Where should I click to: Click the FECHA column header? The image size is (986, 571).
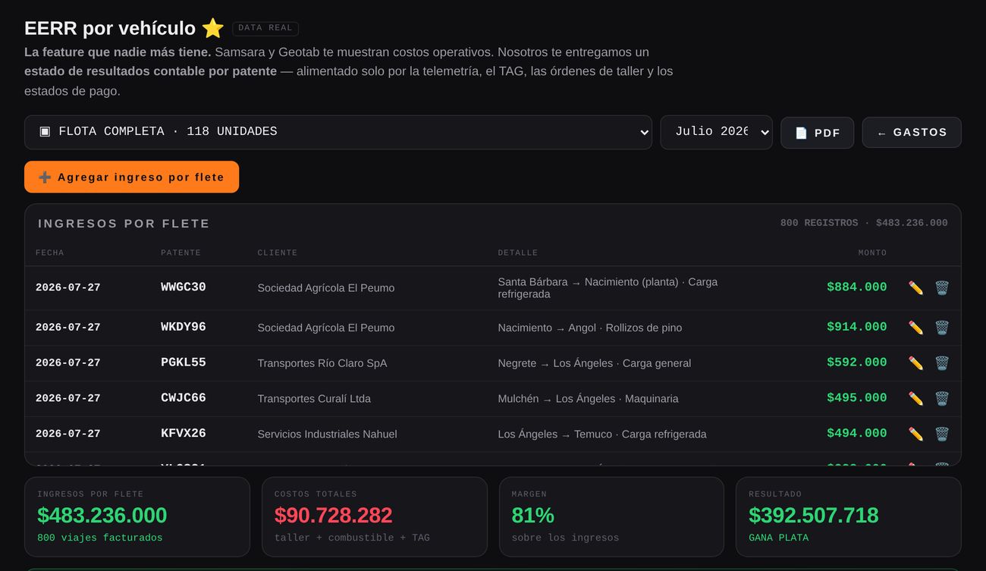click(50, 253)
